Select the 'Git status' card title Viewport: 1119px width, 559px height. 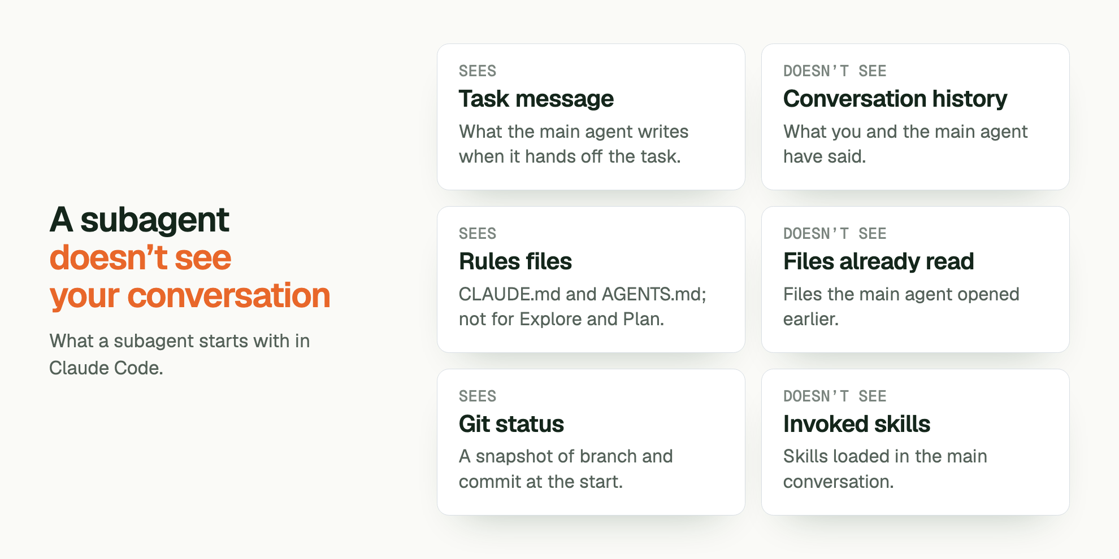(511, 424)
